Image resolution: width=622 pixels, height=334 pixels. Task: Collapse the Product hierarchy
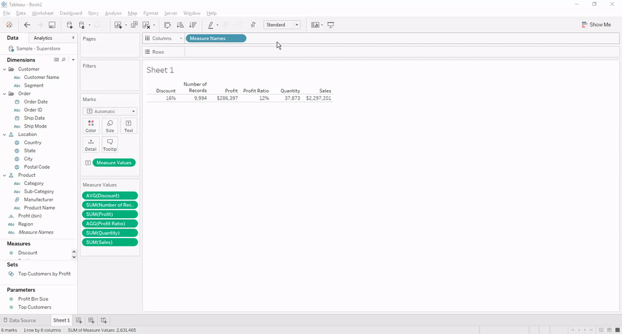pos(5,175)
